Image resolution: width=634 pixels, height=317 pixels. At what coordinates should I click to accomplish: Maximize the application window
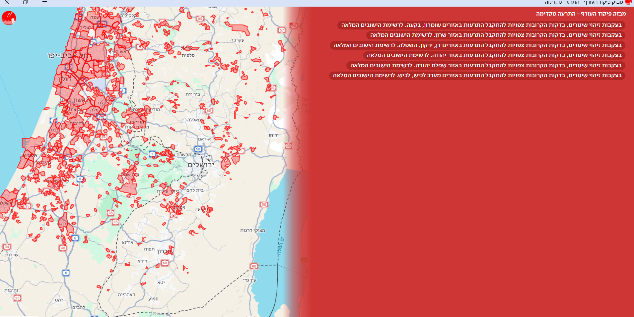25,2
